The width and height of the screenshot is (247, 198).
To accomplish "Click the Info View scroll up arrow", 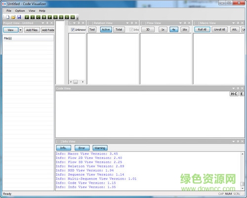I will [x=243, y=154].
